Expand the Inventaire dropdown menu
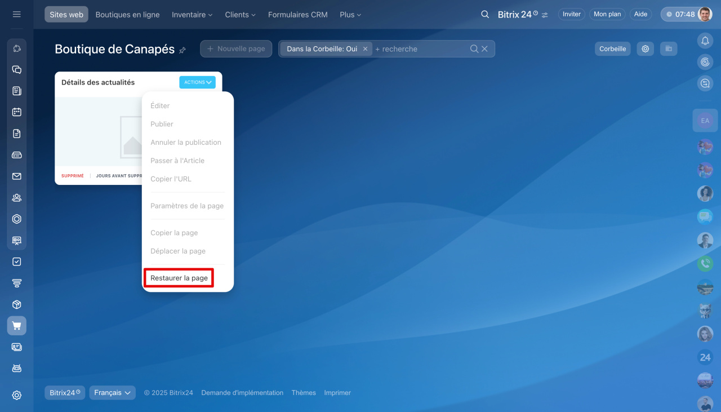This screenshot has width=721, height=412. (x=192, y=15)
